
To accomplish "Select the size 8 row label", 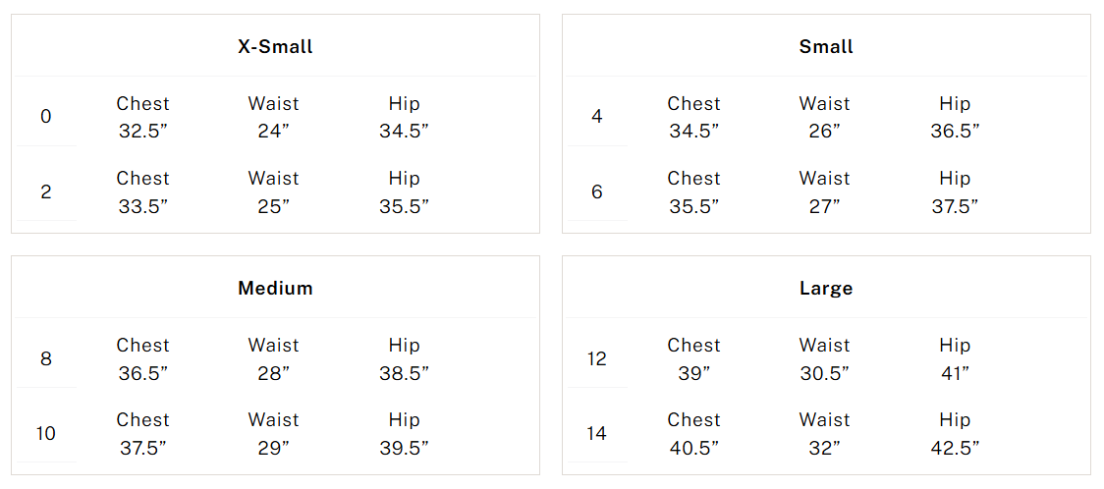I will click(x=46, y=358).
